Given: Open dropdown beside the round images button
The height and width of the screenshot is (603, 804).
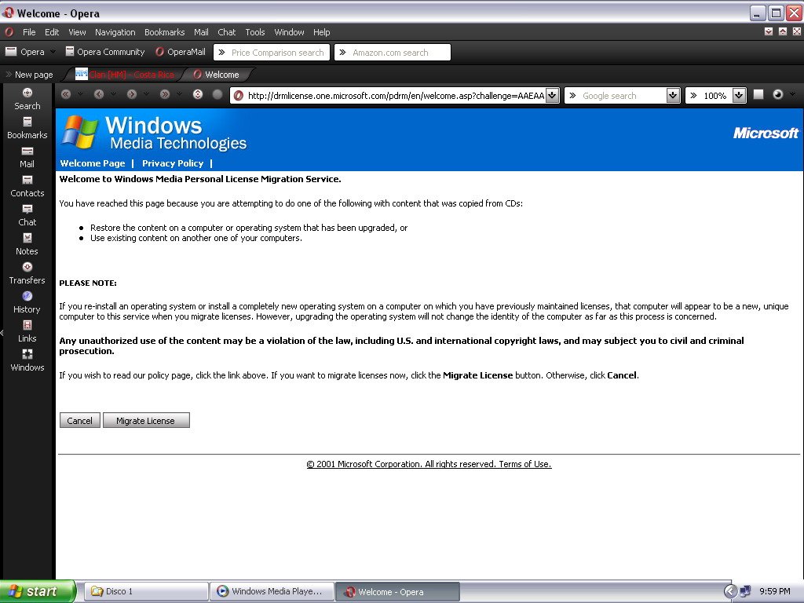Looking at the screenshot, I should point(793,94).
